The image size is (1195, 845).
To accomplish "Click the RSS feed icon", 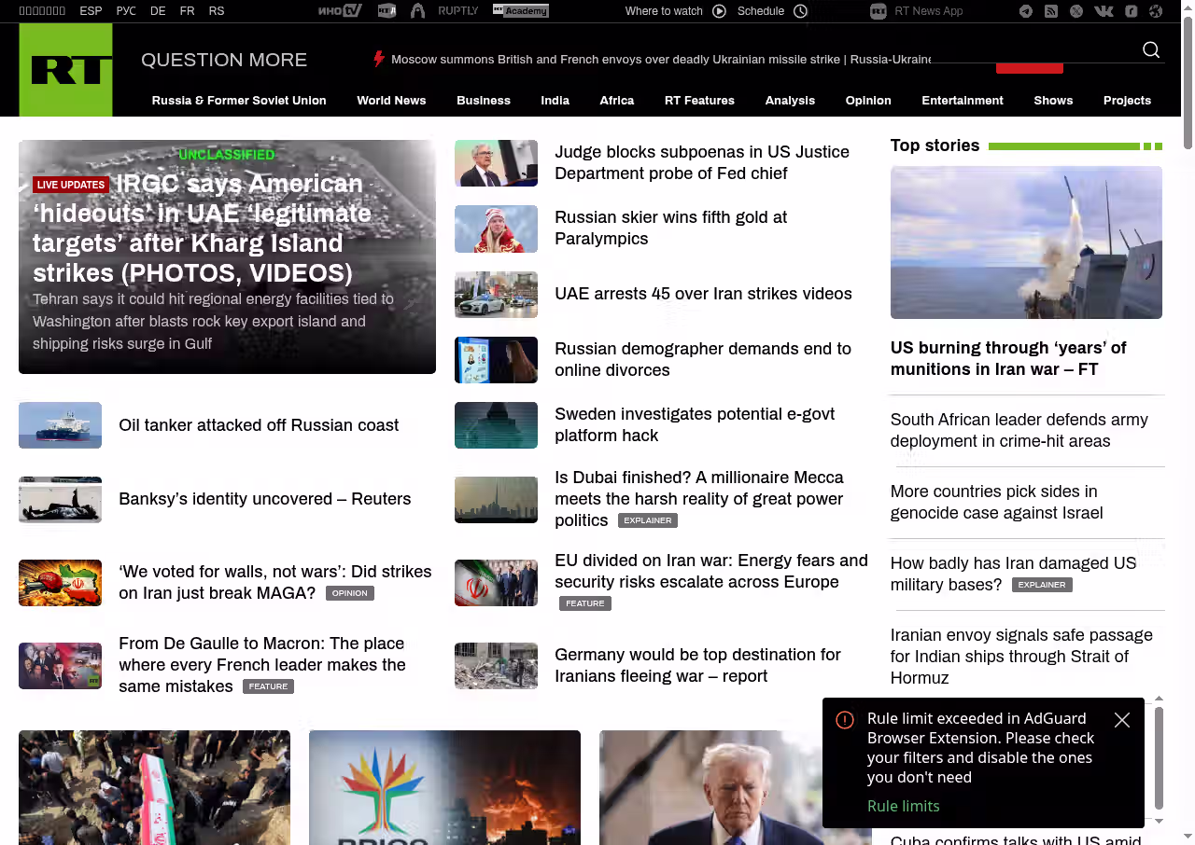I will 1051,11.
